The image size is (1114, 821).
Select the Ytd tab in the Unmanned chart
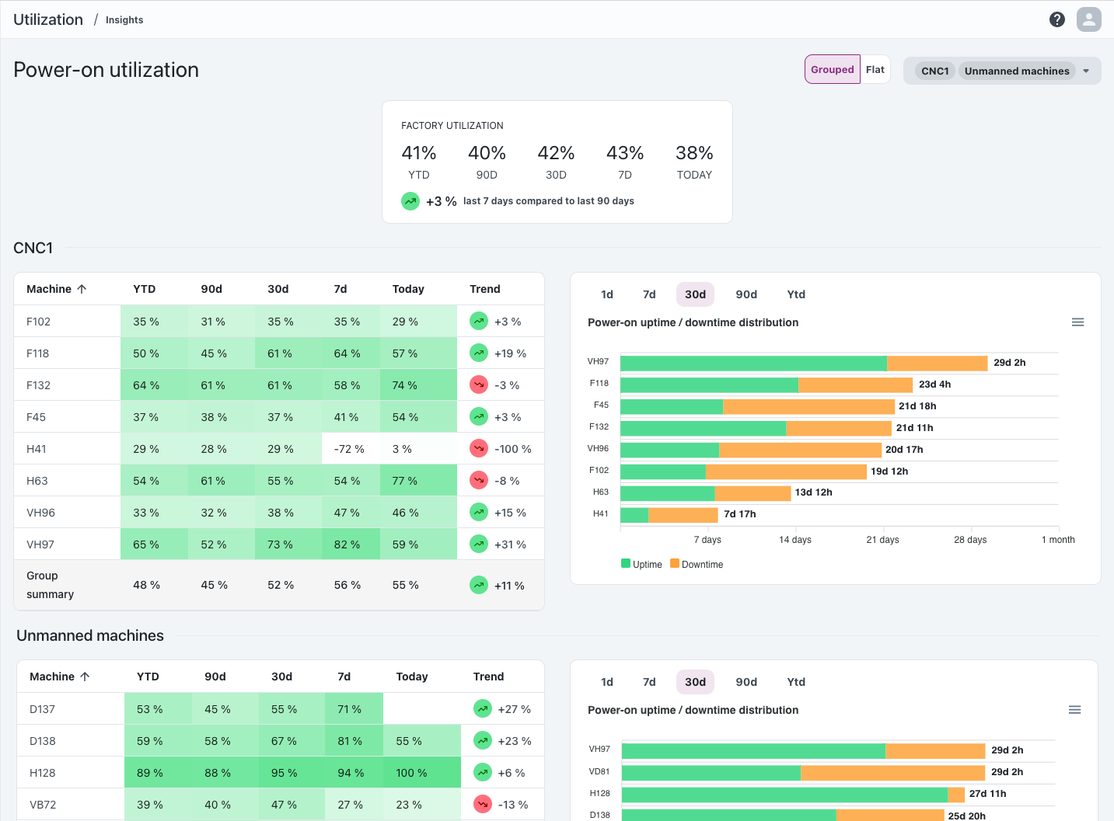click(796, 682)
